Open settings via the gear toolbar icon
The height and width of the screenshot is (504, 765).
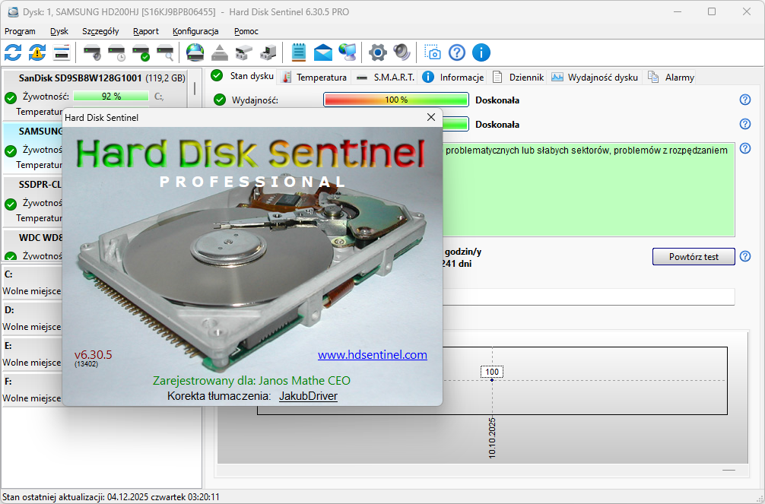[x=378, y=52]
